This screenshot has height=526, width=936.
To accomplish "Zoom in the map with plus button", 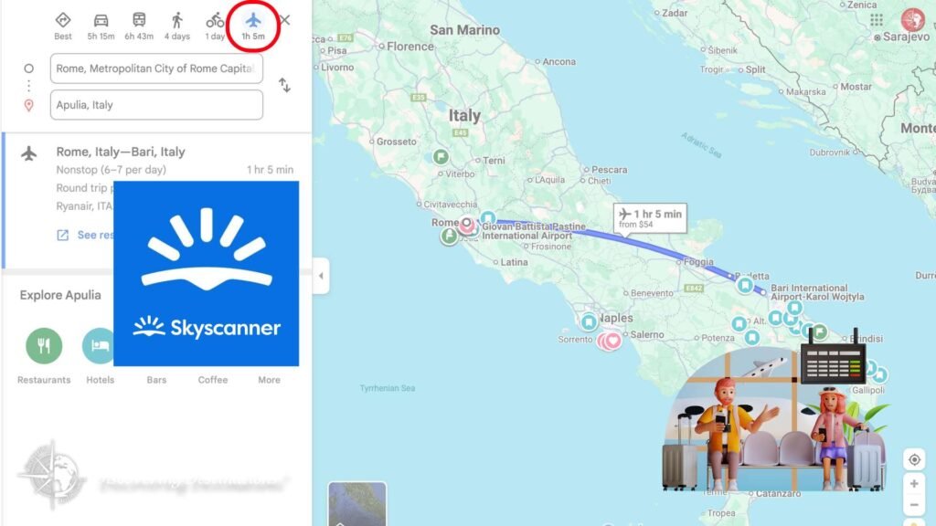I will [914, 484].
